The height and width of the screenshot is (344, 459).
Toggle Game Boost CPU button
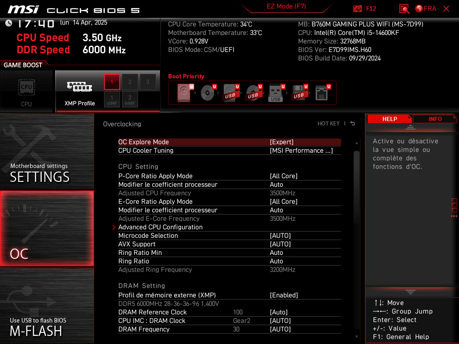pyautogui.click(x=26, y=91)
